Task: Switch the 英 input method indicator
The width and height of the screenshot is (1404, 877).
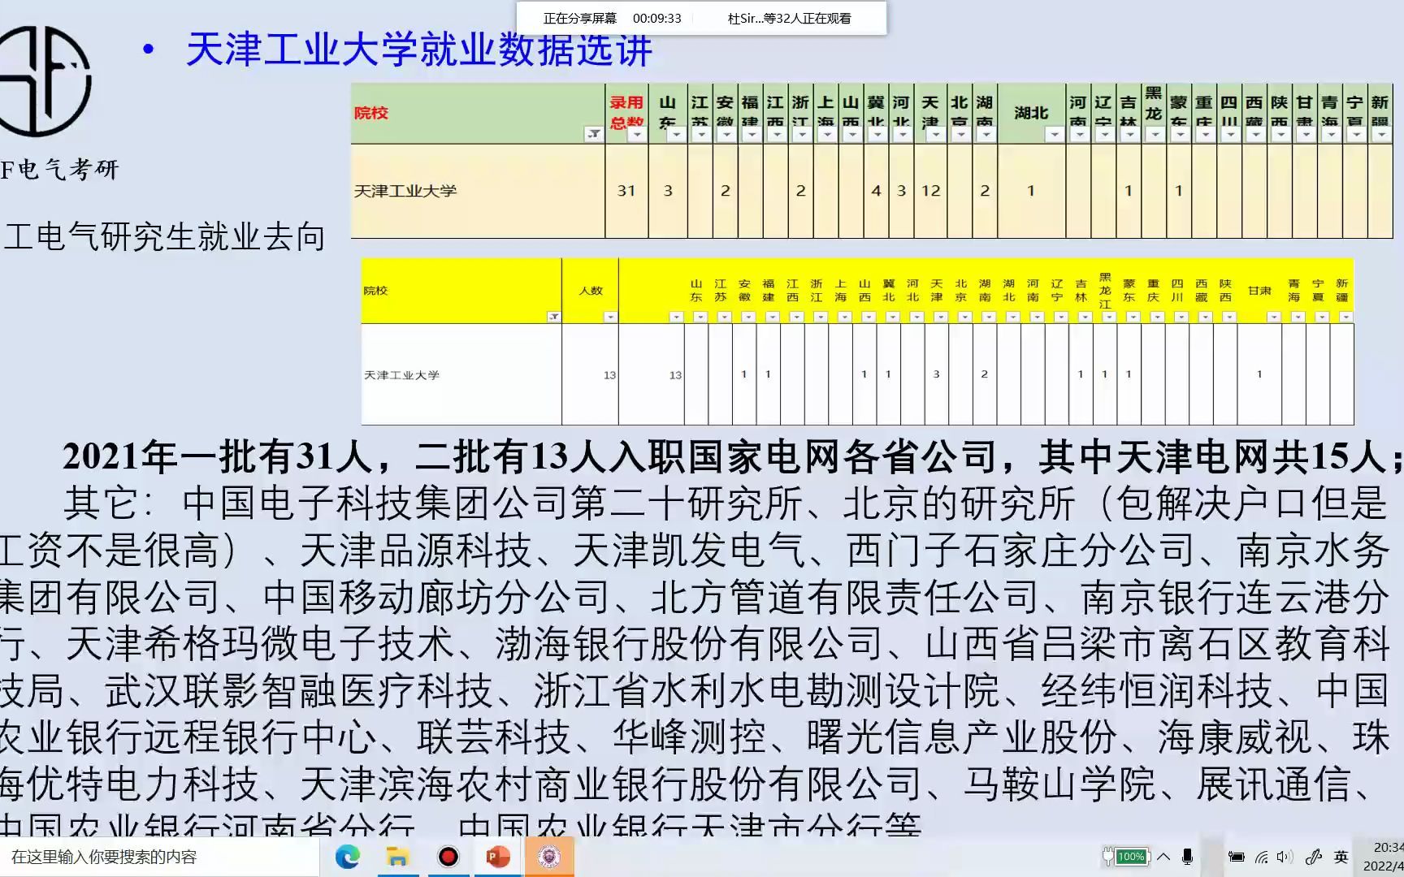Action: (1341, 857)
